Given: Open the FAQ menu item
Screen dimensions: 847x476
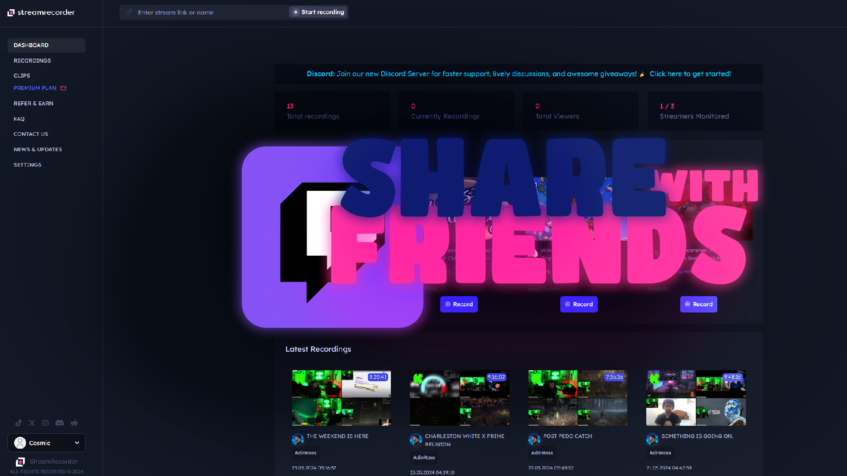Looking at the screenshot, I should pos(19,119).
